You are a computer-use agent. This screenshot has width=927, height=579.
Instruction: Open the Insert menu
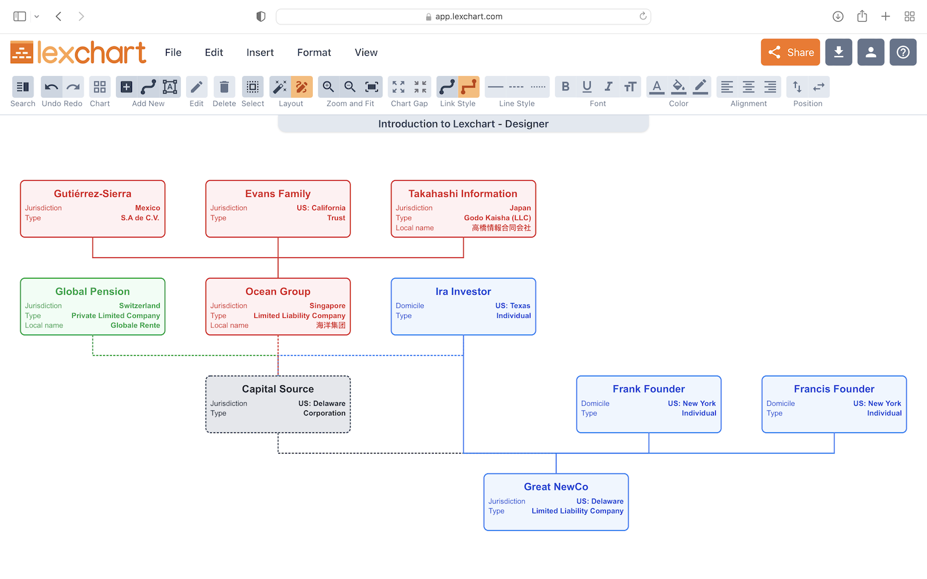[x=259, y=53]
